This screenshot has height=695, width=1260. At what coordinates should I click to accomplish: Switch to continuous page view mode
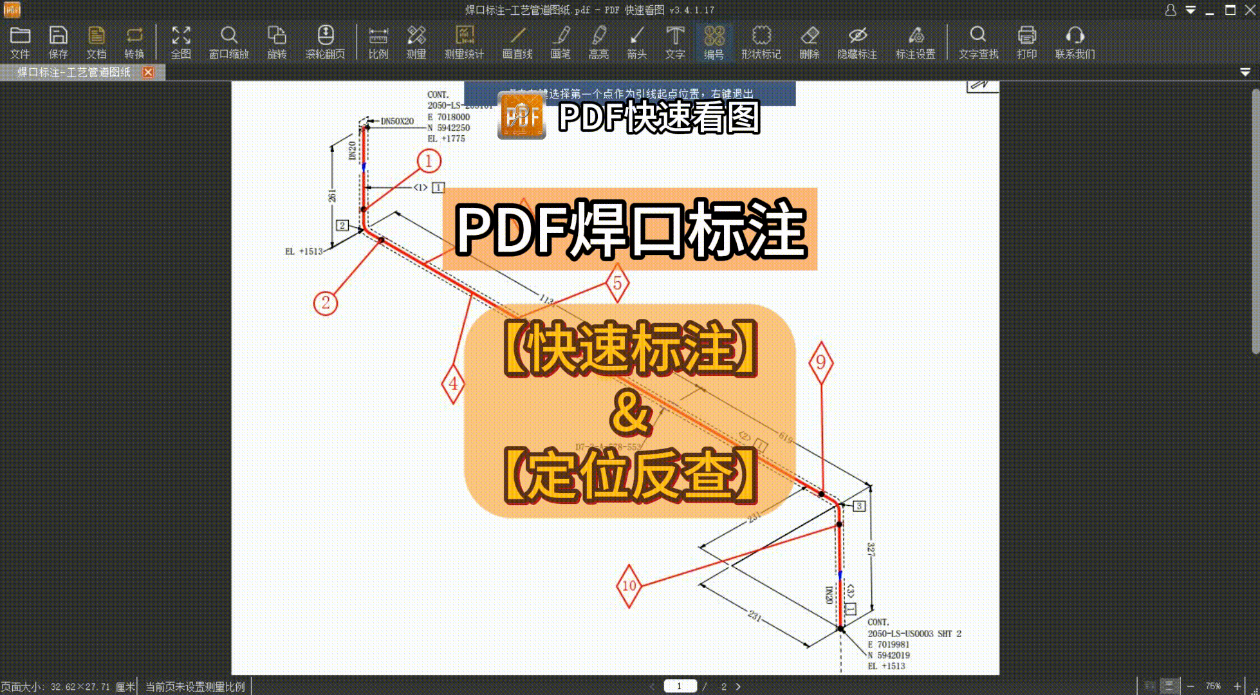tap(1169, 686)
